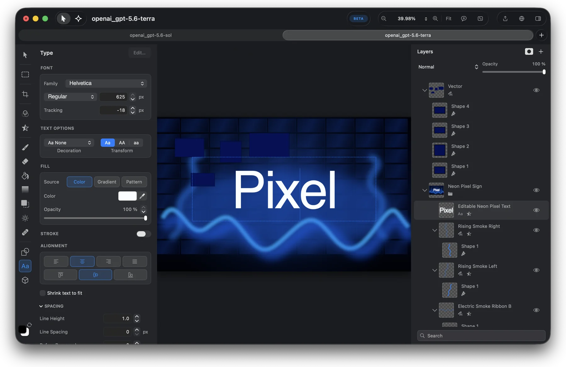This screenshot has width=566, height=367.
Task: Click the Search field in Layers panel
Action: coord(481,336)
